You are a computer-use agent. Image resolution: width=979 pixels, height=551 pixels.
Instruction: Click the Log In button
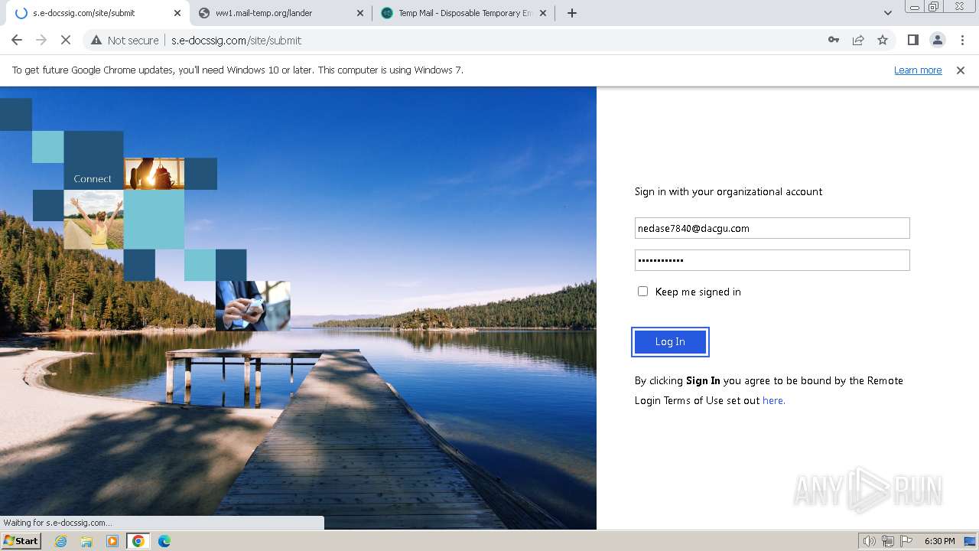click(670, 342)
